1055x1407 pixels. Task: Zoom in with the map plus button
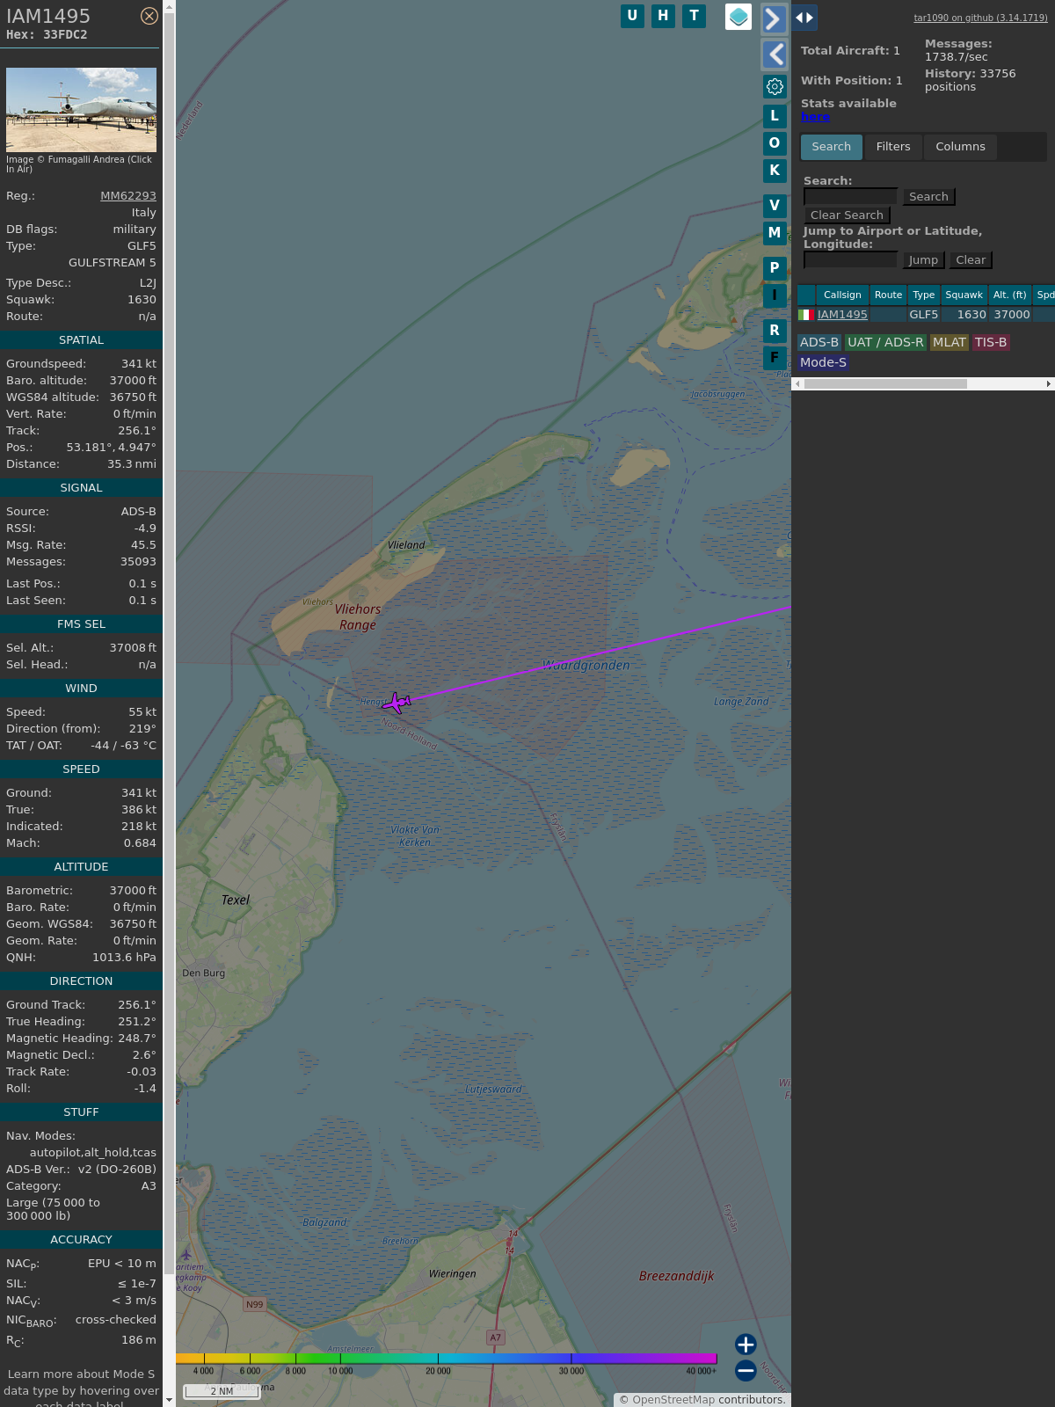click(746, 1345)
